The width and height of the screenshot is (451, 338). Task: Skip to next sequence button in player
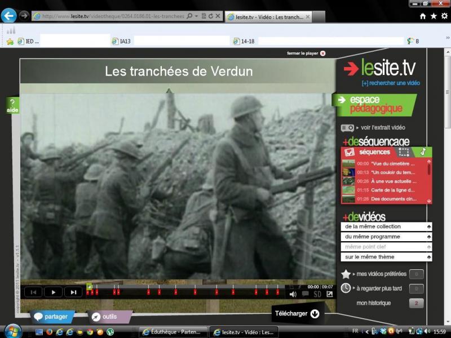pos(73,292)
